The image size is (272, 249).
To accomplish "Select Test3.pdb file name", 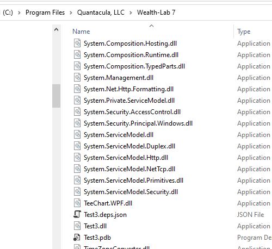I will (97, 238).
